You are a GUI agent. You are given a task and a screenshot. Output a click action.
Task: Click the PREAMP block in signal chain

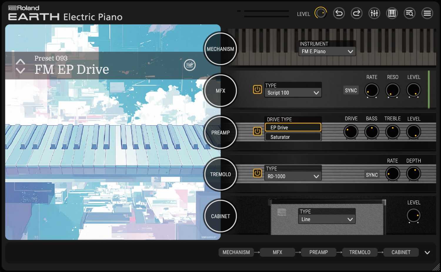point(318,252)
